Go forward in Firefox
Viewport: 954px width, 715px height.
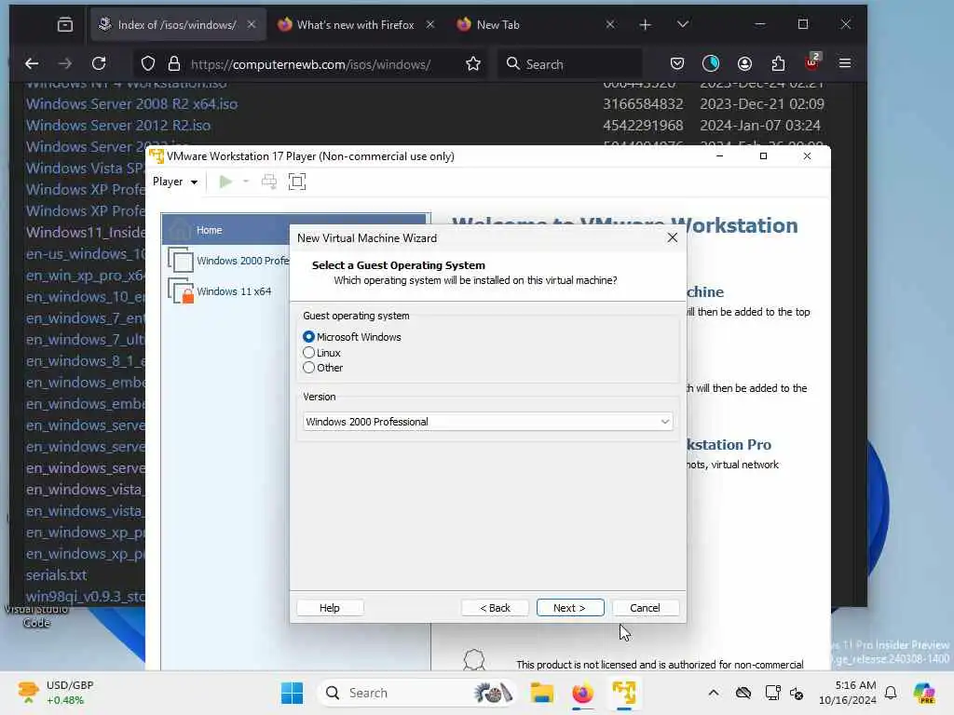[65, 64]
